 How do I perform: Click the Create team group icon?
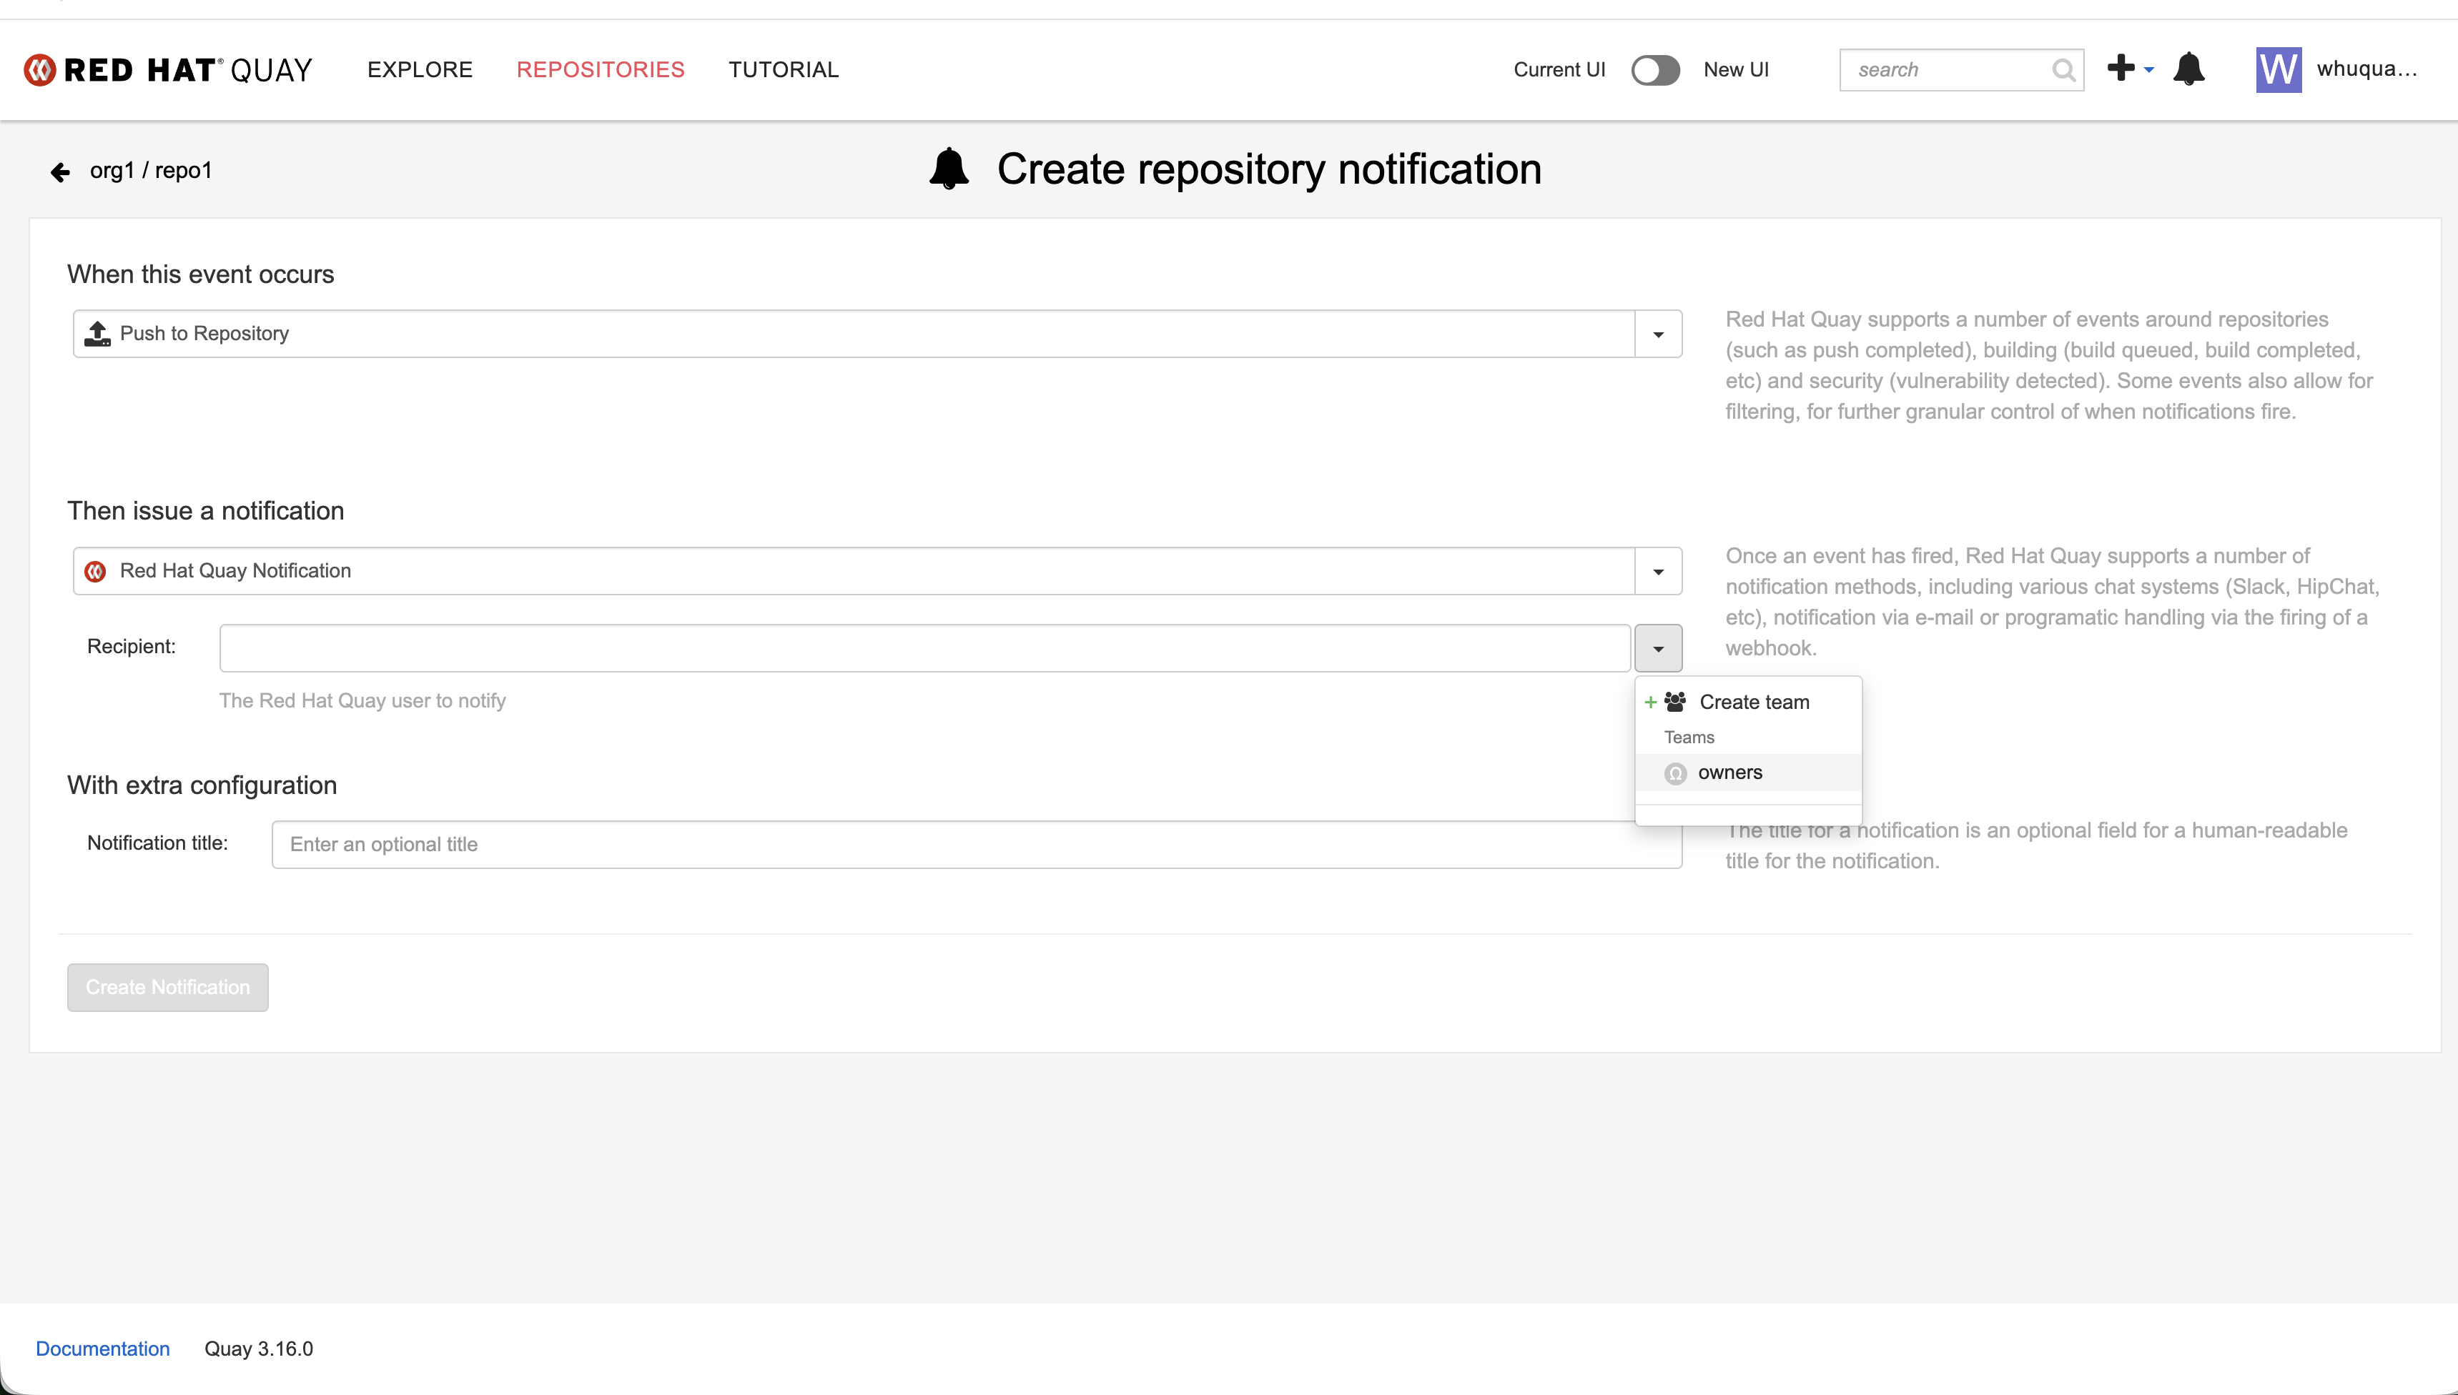point(1675,703)
